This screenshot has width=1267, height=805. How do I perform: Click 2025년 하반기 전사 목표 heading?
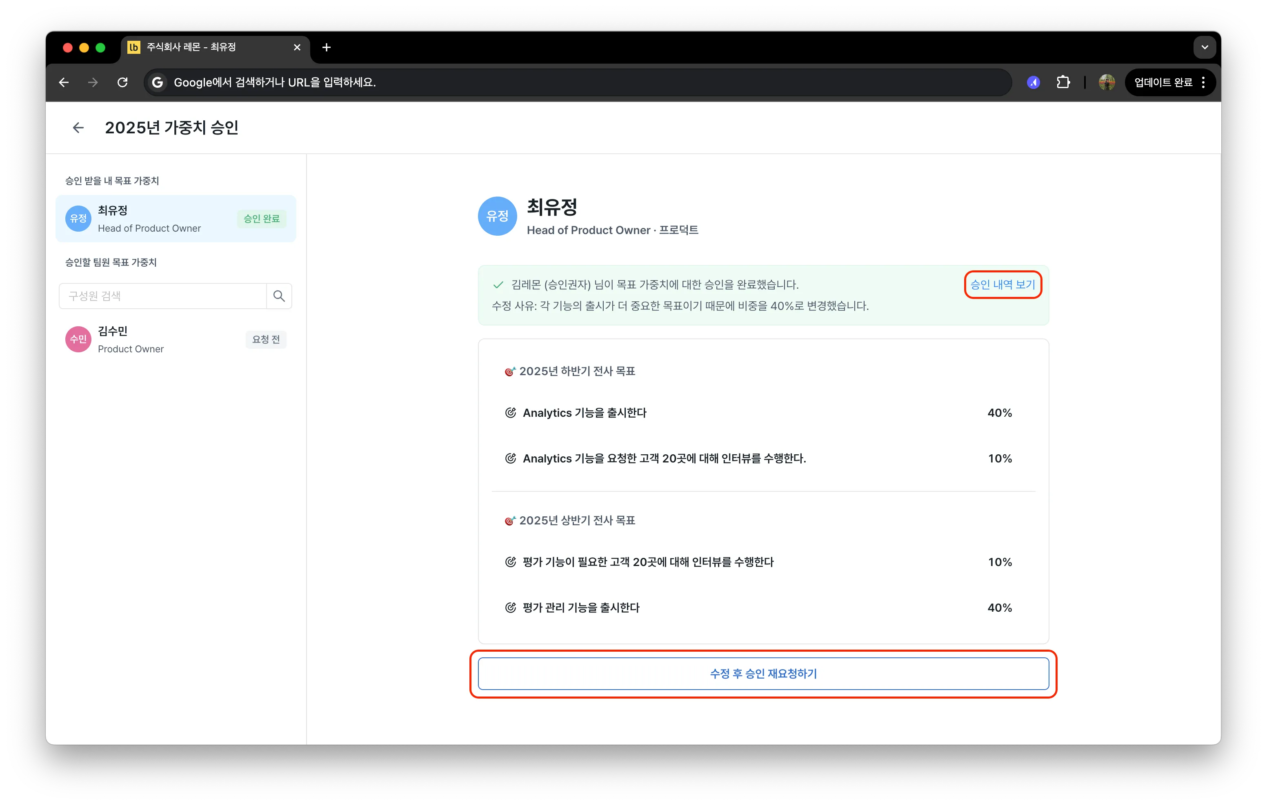(577, 372)
